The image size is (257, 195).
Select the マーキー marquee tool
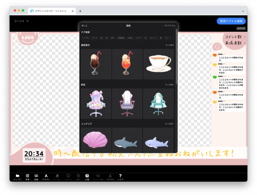point(57,177)
